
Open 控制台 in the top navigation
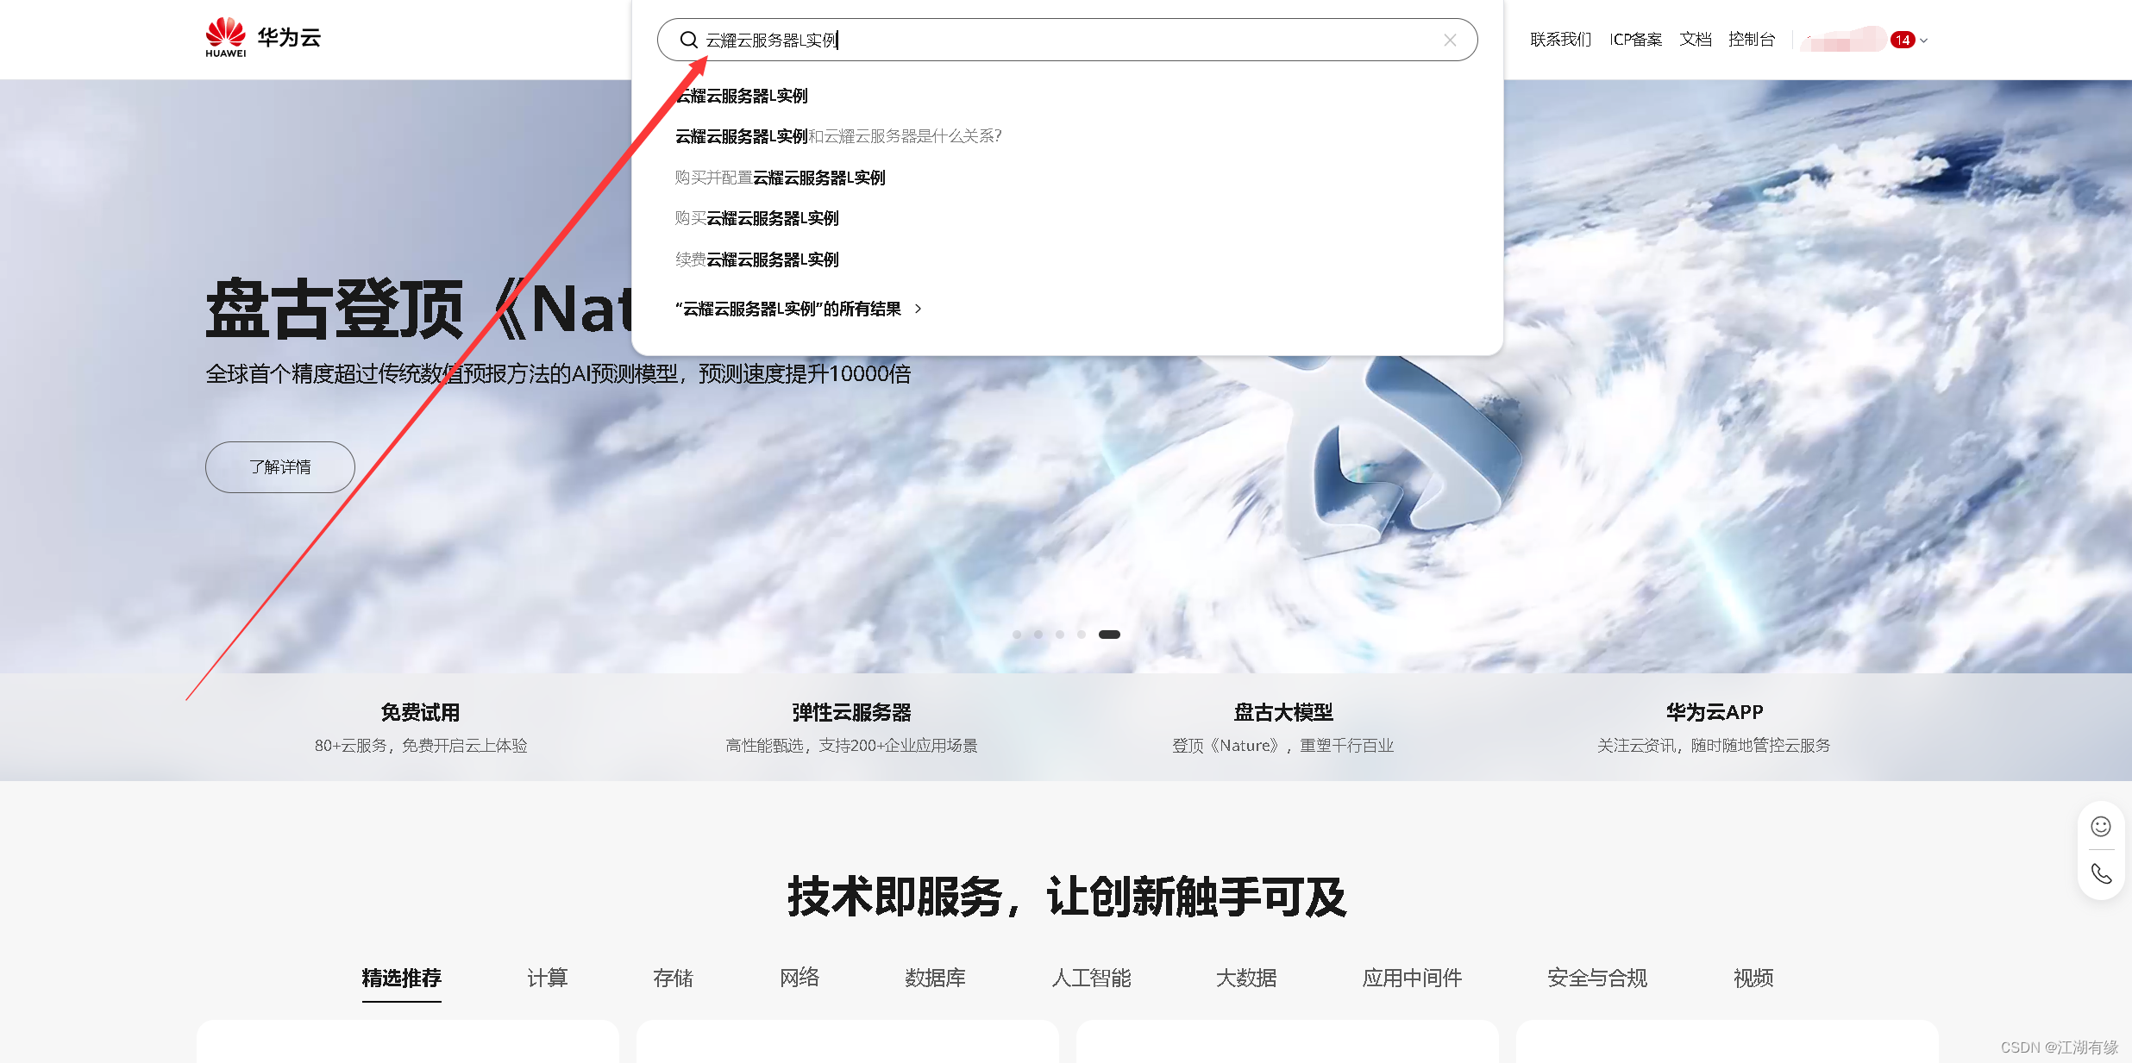click(1752, 39)
